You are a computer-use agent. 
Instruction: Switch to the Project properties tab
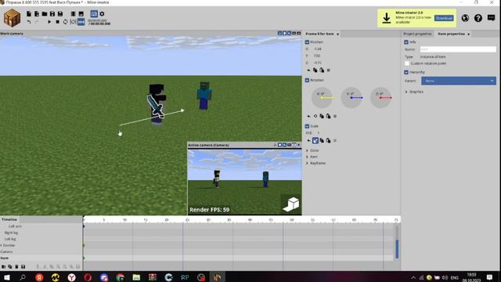417,34
